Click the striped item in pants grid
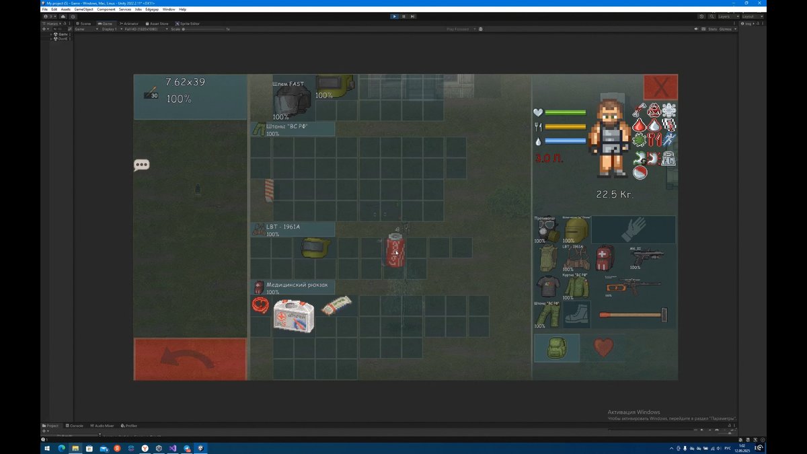The width and height of the screenshot is (807, 454). (269, 190)
